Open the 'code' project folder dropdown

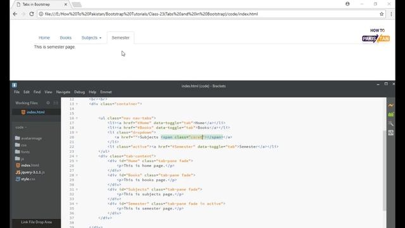coord(21,127)
